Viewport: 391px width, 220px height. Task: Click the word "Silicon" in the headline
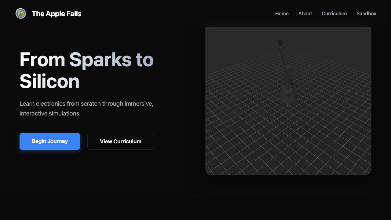(49, 82)
